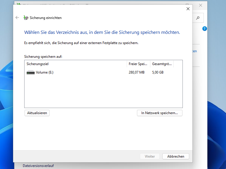Screen dimensions: 226x169
Task: Click the Volume (E:) hard drive icon
Action: point(30,72)
